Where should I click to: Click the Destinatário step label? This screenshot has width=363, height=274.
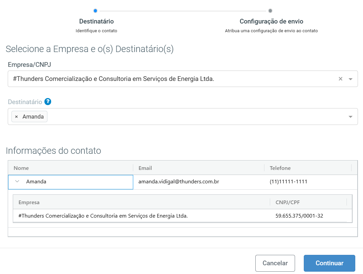coord(96,21)
